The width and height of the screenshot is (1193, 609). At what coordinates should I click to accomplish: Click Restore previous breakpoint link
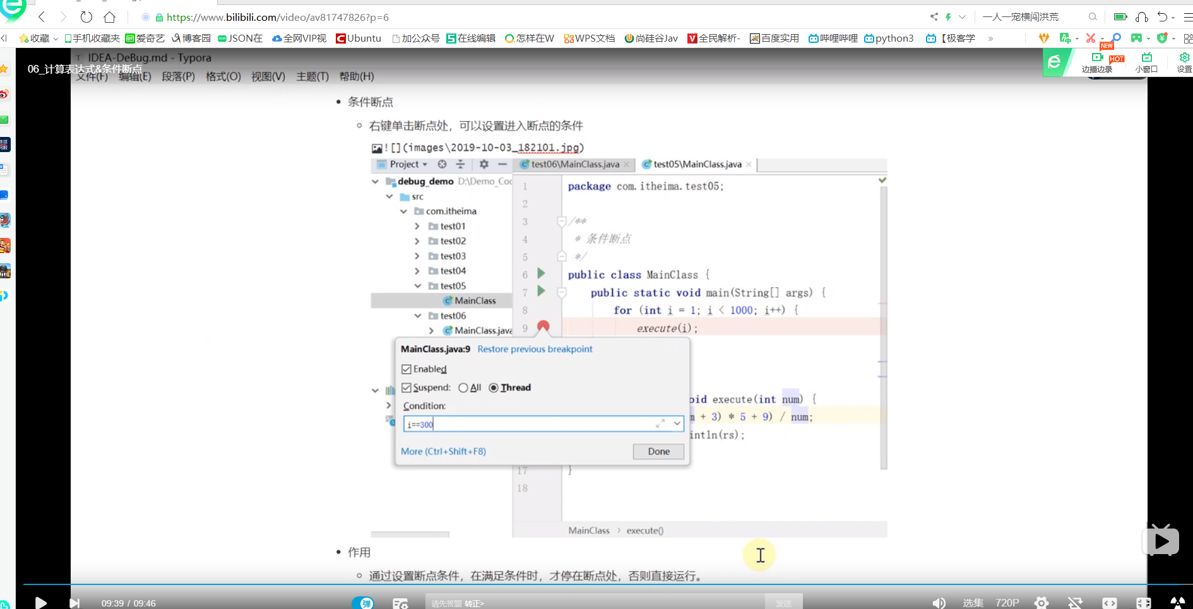pos(535,349)
